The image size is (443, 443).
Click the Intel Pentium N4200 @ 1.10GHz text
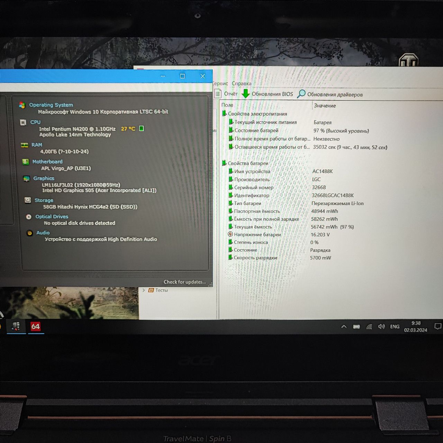coord(77,129)
